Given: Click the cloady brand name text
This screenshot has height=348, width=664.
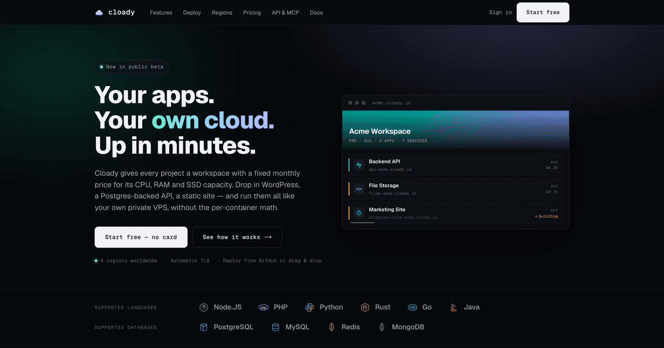Looking at the screenshot, I should pyautogui.click(x=122, y=12).
